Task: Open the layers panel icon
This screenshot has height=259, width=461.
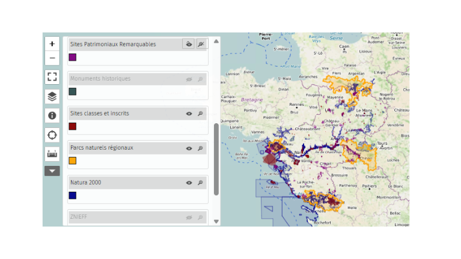Action: pyautogui.click(x=52, y=96)
